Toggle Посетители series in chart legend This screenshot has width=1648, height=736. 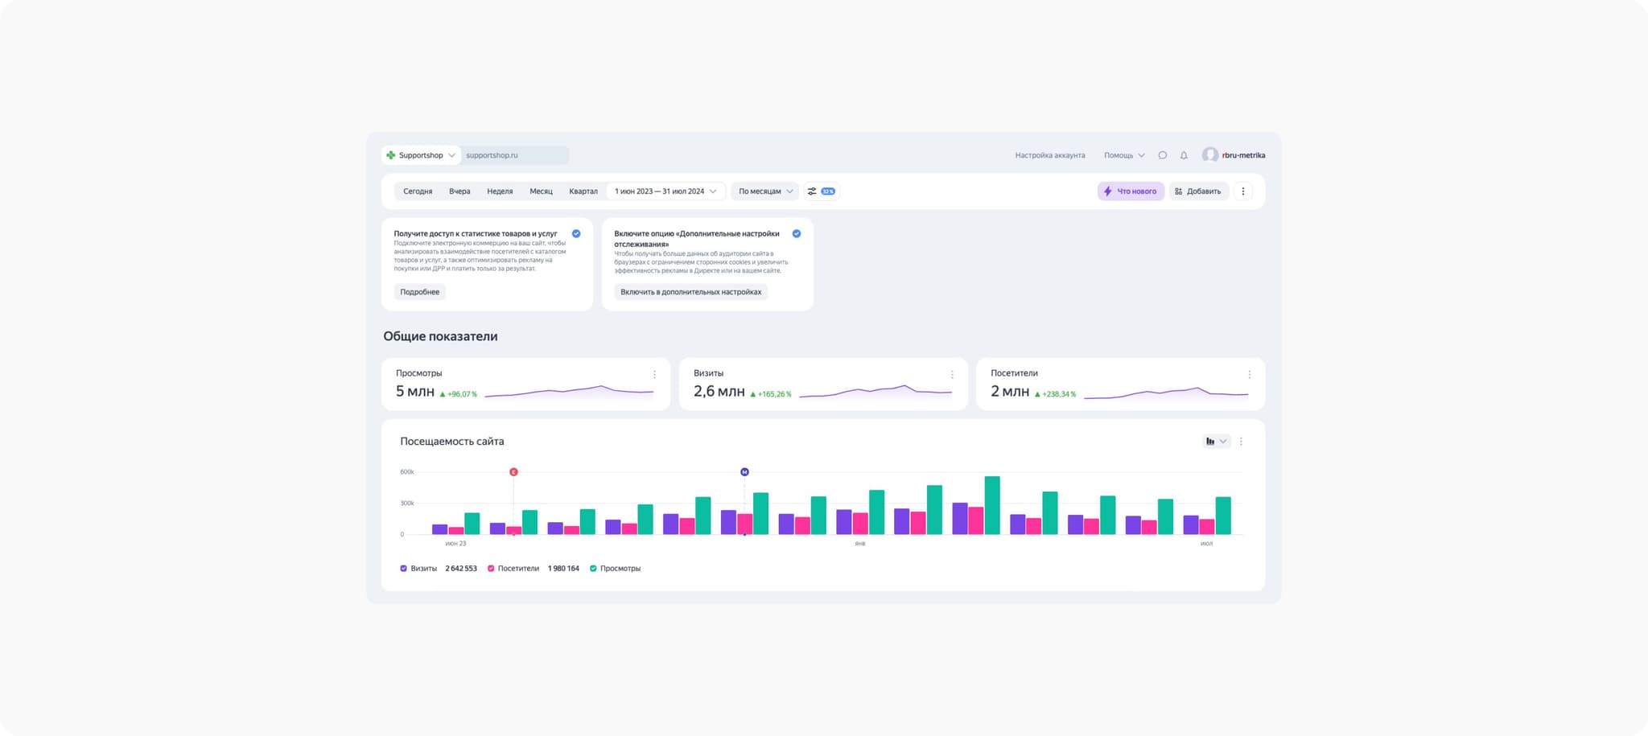[x=491, y=569]
